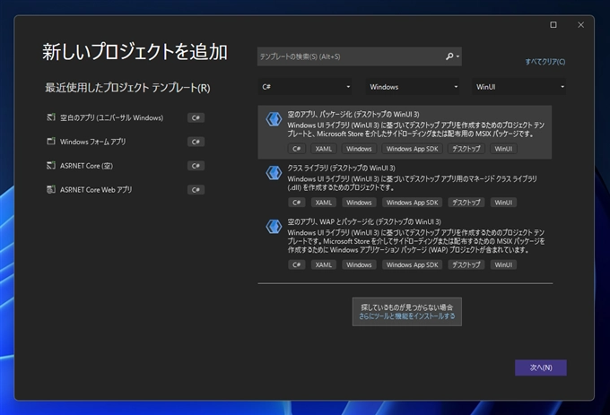This screenshot has width=610, height=415.
Task: Open the WinUI project type dropdown
Action: coord(519,87)
